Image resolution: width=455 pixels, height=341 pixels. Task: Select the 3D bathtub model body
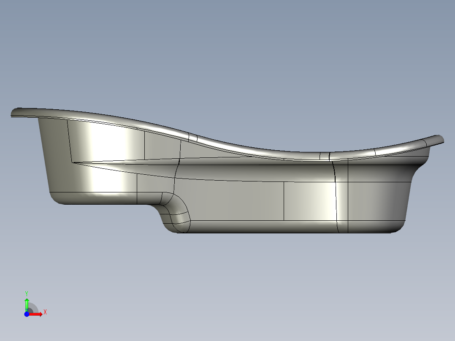pos(227,170)
